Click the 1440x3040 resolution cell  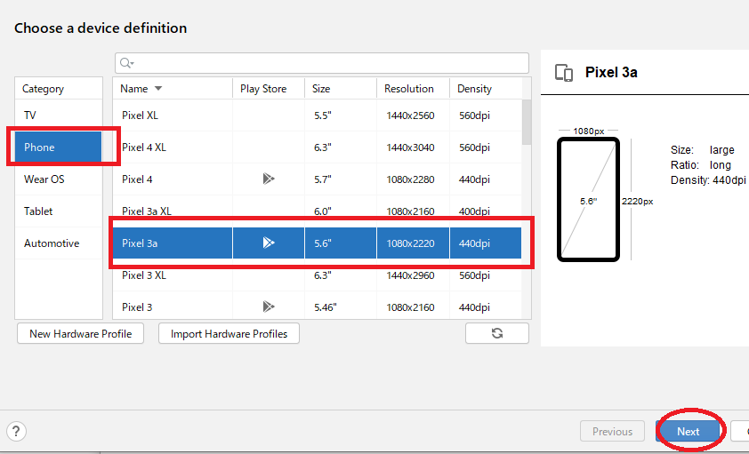pos(410,147)
